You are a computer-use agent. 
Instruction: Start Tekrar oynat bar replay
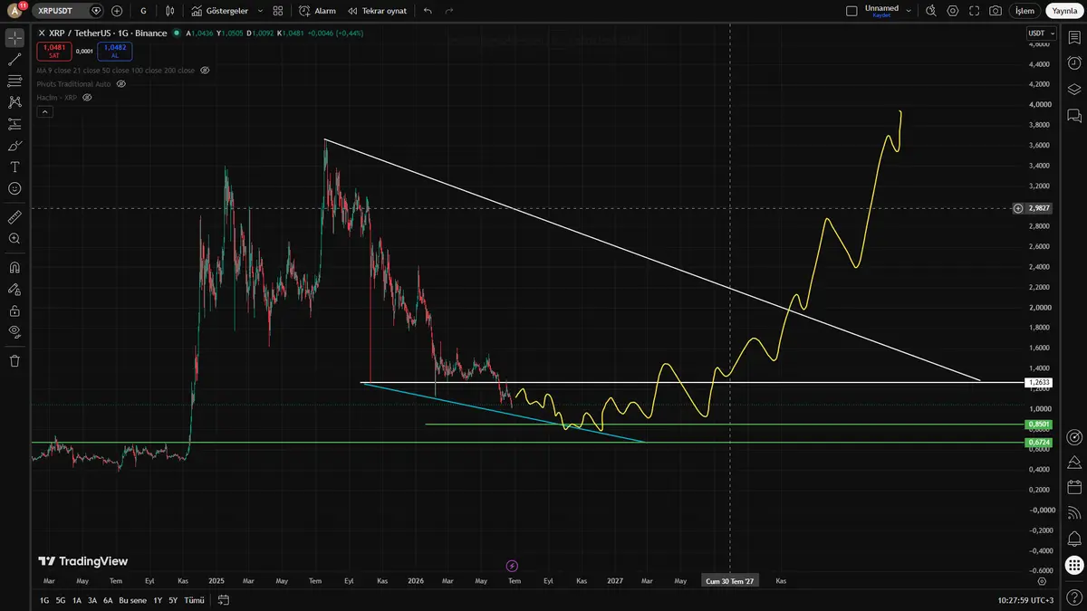click(x=377, y=11)
